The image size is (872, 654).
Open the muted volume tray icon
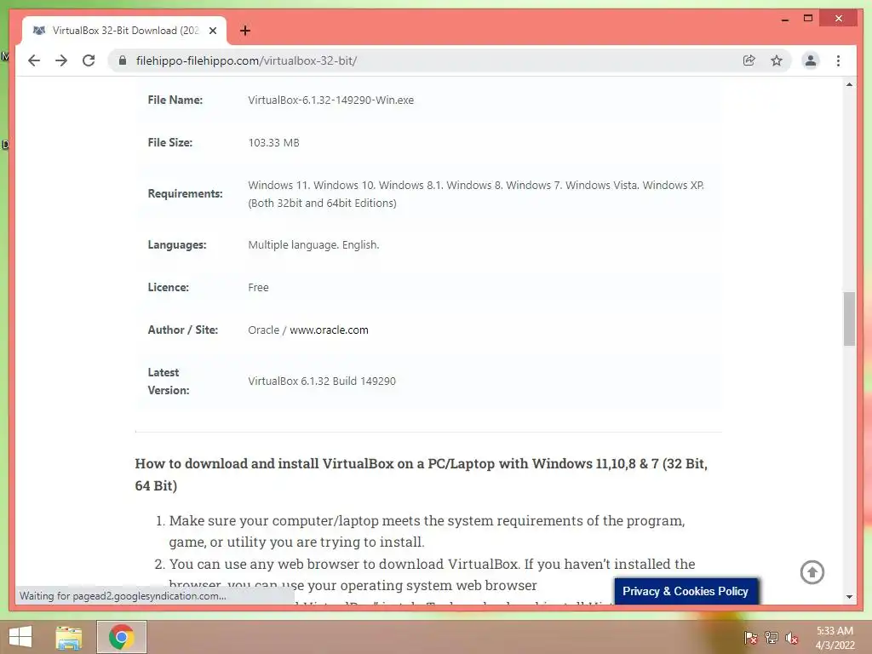coord(792,638)
